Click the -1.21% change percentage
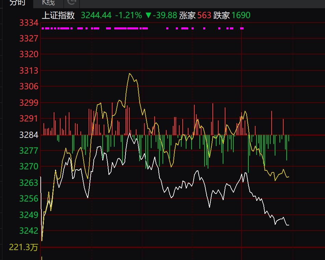 point(129,15)
